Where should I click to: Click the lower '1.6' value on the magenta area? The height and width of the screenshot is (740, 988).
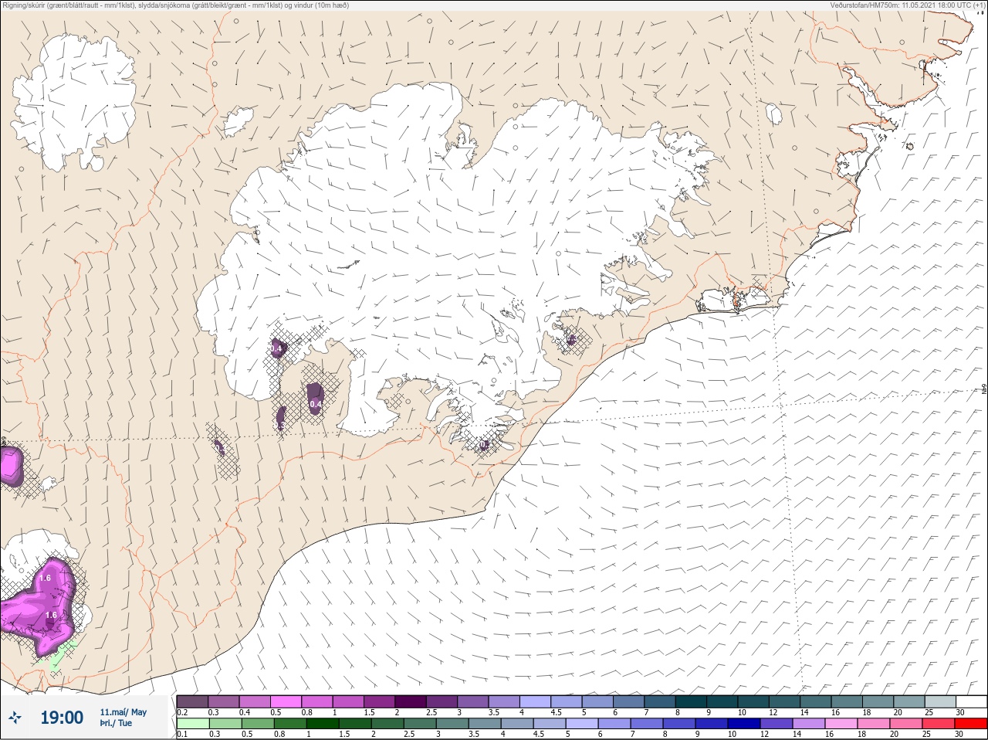(x=51, y=615)
